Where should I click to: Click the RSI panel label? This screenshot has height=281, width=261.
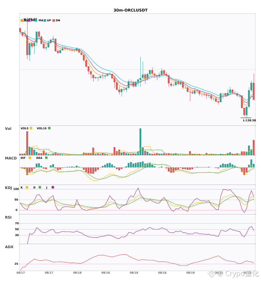(8, 217)
